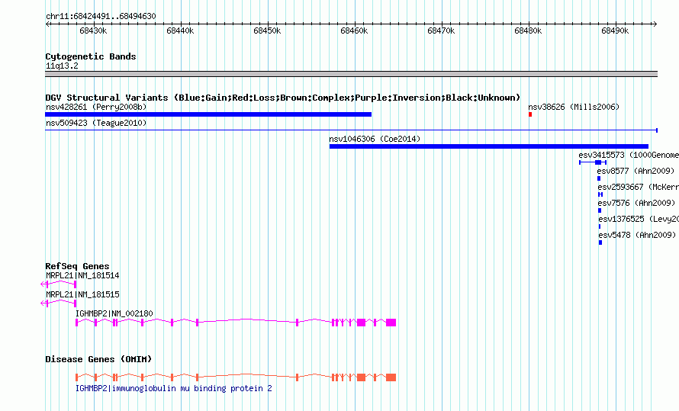Click the 68430k ruler tick label
The image size is (679, 411).
tap(93, 31)
